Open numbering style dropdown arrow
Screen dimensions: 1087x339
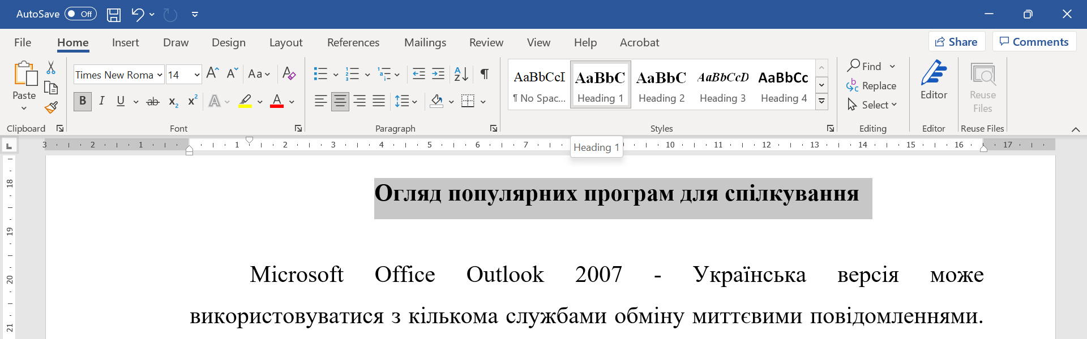(x=367, y=75)
